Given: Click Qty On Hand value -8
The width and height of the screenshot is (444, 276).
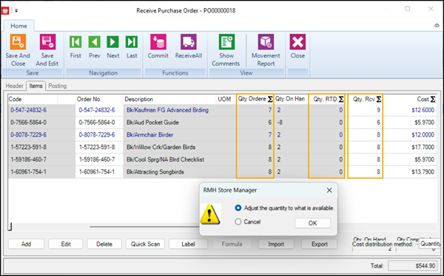Looking at the screenshot, I should 280,123.
